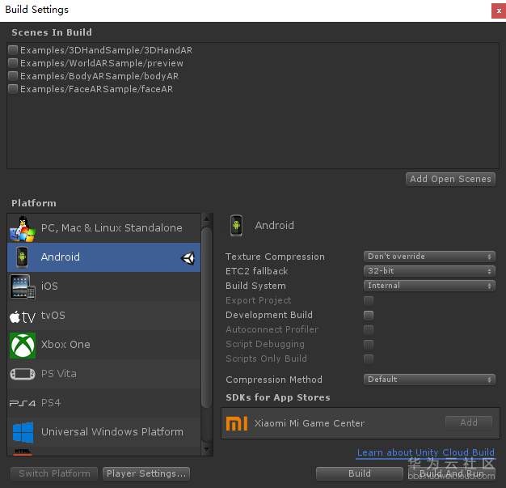Click the Apple tv tvOS icon
This screenshot has width=506, height=488.
click(23, 316)
